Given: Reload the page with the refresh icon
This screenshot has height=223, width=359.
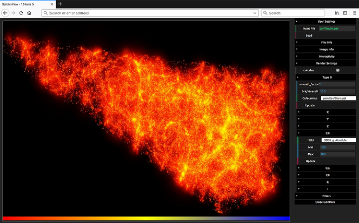Looking at the screenshot, I should click(x=21, y=13).
